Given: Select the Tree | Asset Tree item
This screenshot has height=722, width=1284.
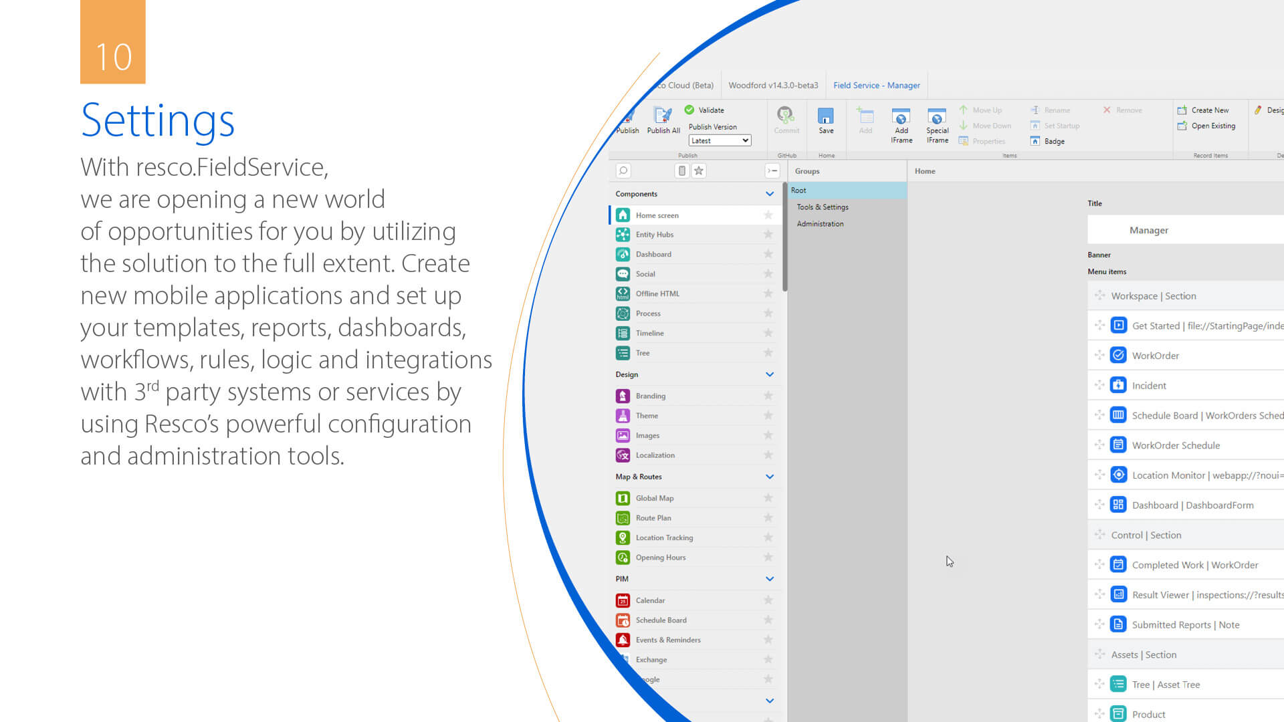Looking at the screenshot, I should tap(1186, 685).
